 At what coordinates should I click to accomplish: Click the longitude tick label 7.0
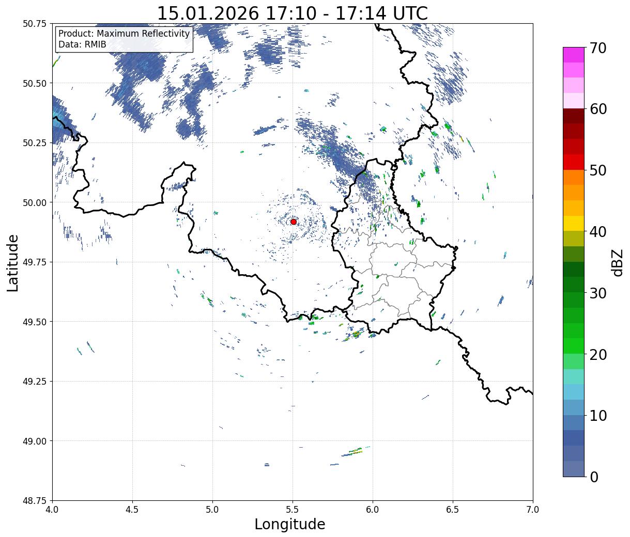point(533,509)
